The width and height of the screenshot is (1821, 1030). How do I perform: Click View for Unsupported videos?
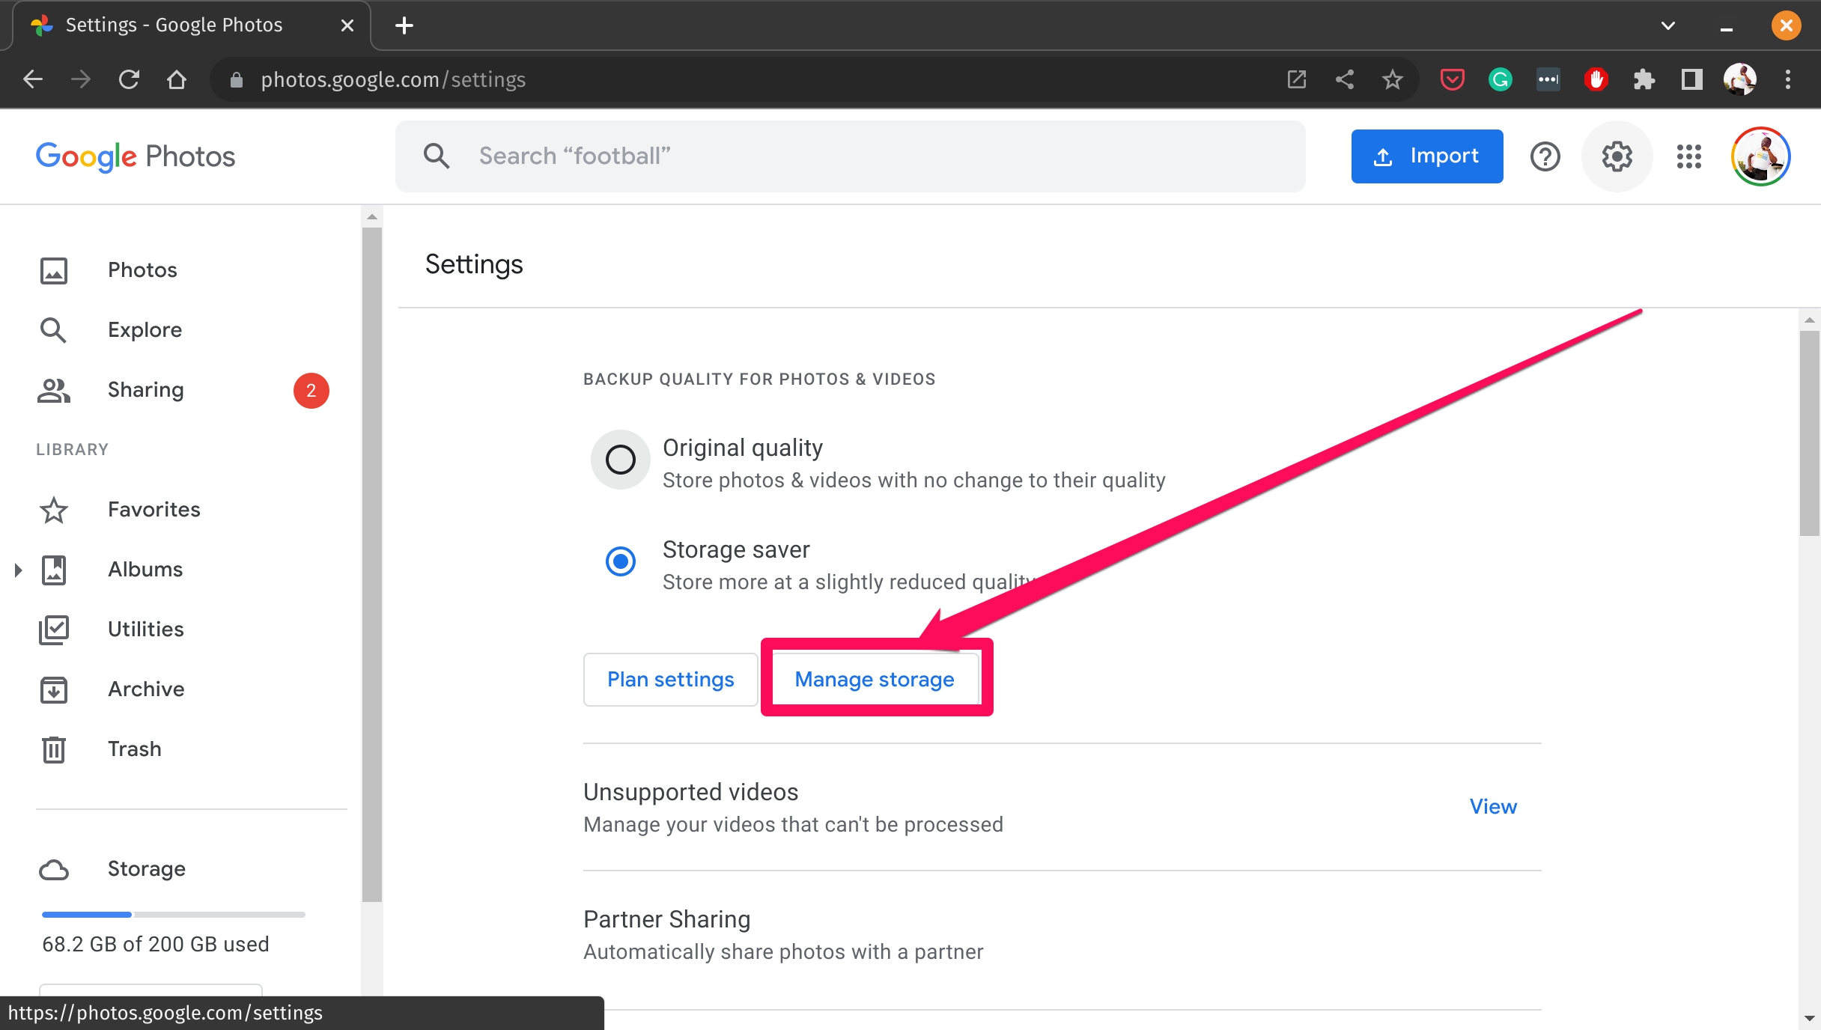[1493, 807]
